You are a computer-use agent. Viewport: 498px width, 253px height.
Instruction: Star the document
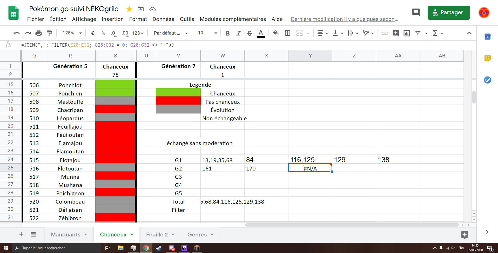(129, 9)
